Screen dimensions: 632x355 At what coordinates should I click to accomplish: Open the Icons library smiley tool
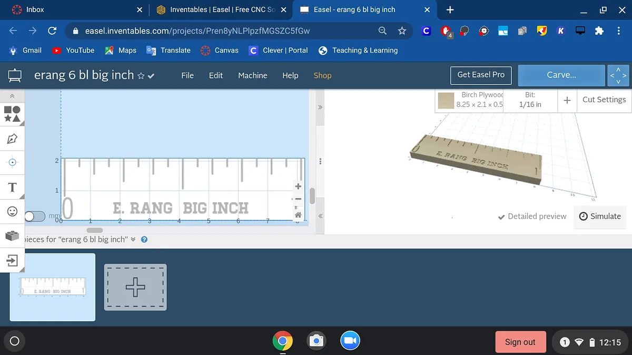pos(12,211)
